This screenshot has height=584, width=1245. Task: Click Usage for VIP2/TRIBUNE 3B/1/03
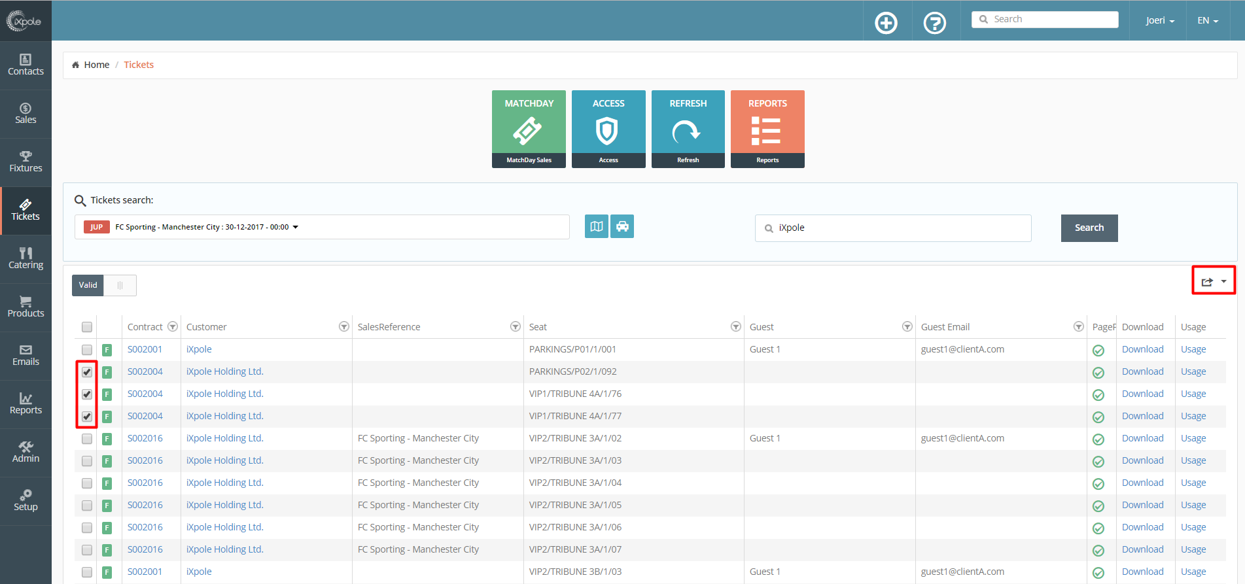tap(1193, 572)
